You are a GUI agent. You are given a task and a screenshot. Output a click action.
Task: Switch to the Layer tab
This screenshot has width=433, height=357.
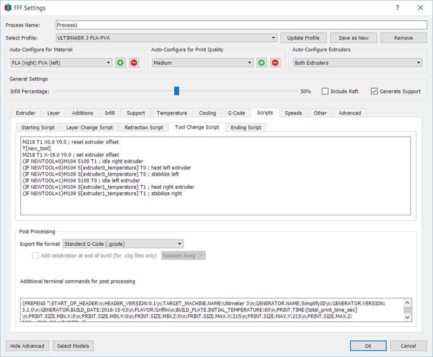point(54,113)
